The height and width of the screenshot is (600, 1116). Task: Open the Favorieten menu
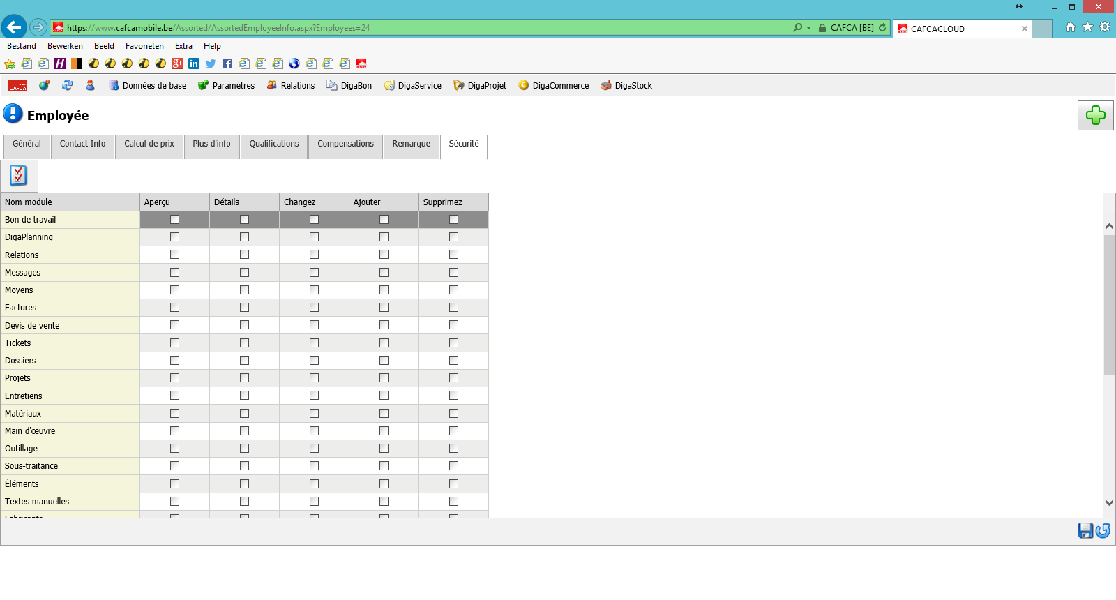144,46
